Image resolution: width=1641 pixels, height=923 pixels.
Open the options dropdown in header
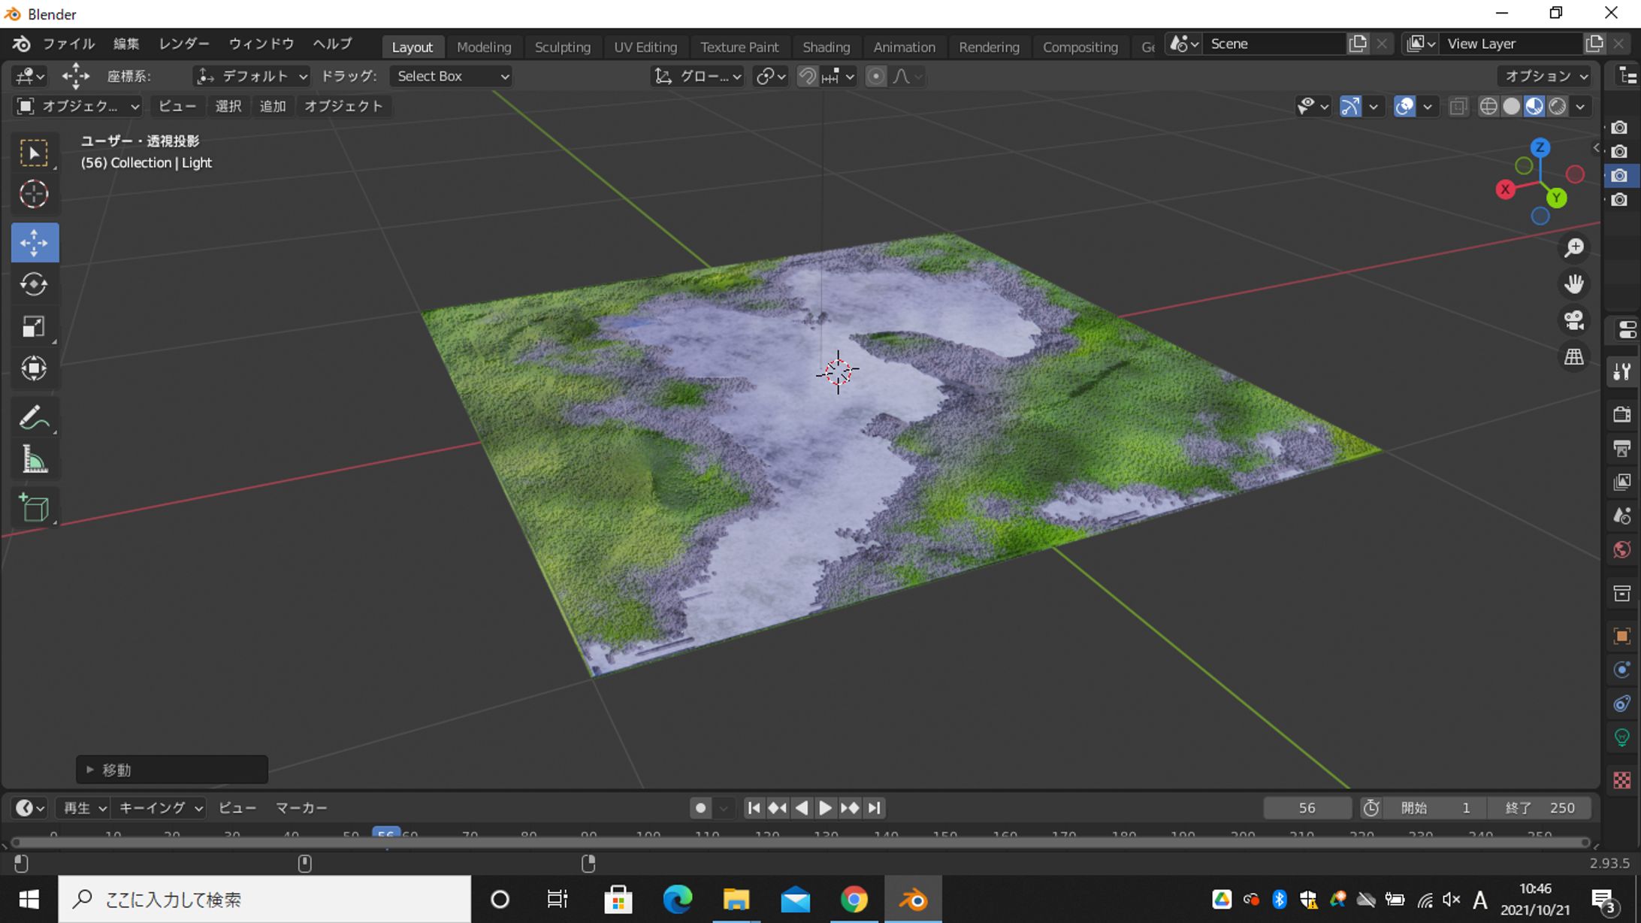(x=1546, y=76)
